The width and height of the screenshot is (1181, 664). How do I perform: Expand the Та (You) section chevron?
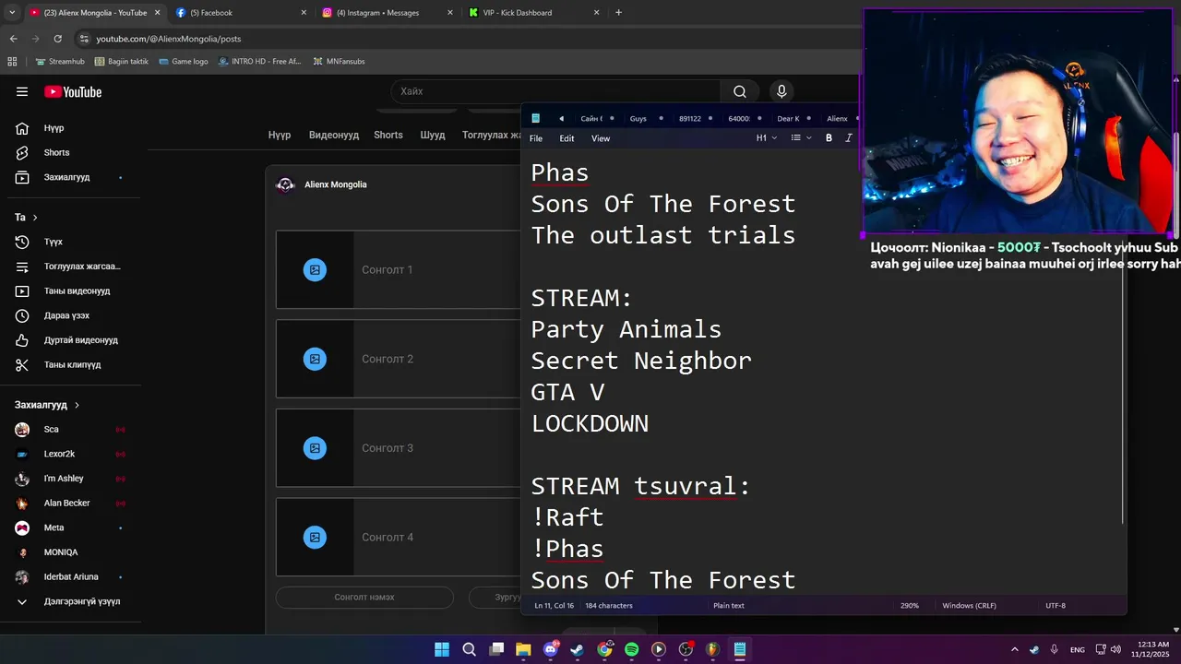(35, 218)
